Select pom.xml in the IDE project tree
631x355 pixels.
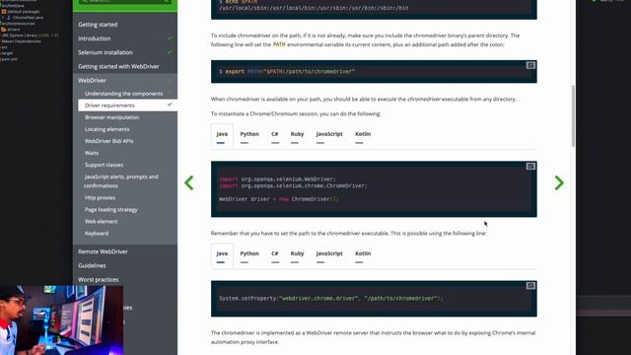click(x=9, y=59)
